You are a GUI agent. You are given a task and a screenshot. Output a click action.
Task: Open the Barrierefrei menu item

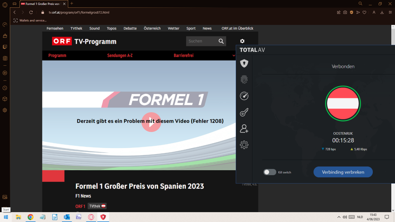(x=183, y=55)
